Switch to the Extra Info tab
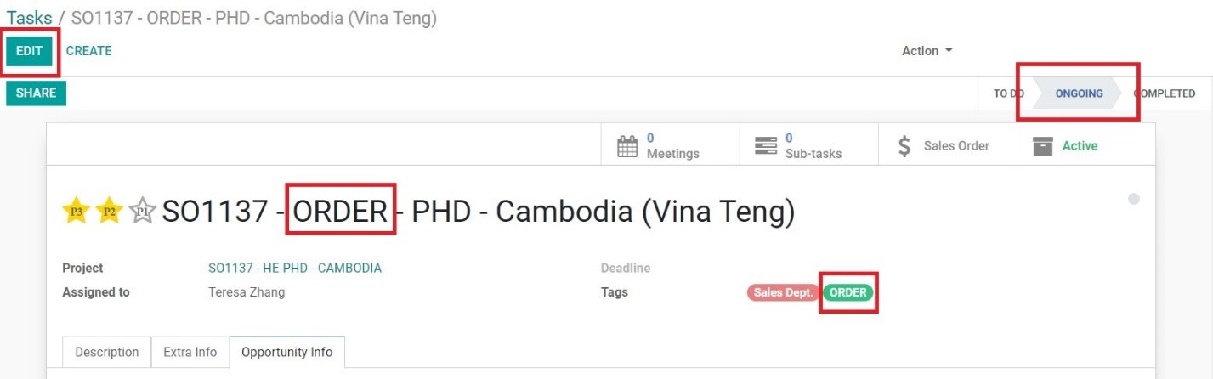 click(190, 352)
